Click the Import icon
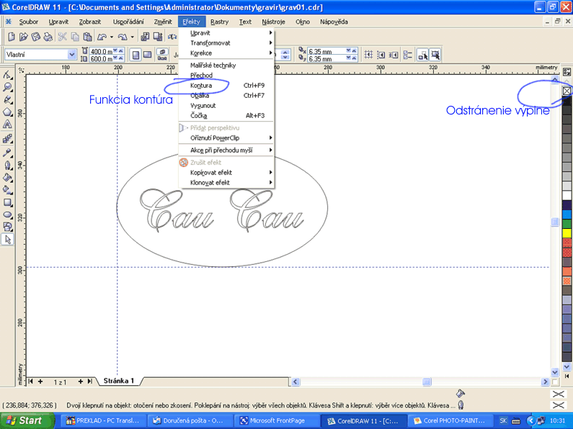The image size is (573, 429). [x=145, y=37]
